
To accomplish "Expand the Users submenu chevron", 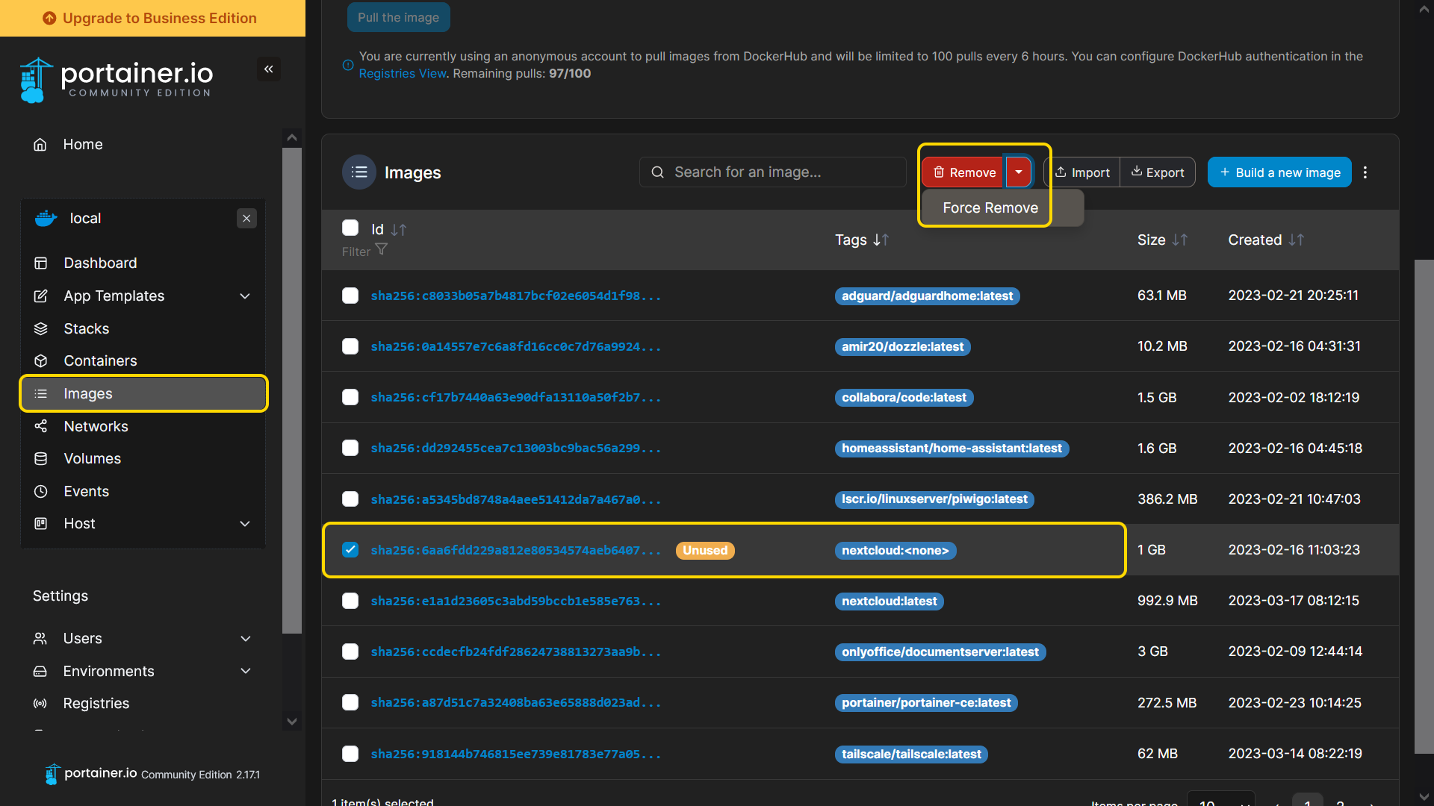I will [x=246, y=639].
